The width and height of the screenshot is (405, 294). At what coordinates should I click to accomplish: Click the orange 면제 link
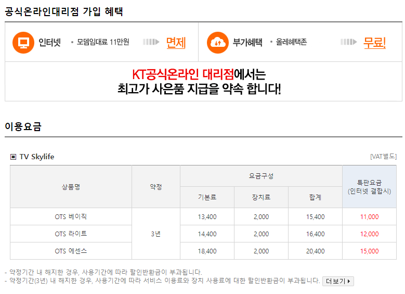[x=176, y=43]
